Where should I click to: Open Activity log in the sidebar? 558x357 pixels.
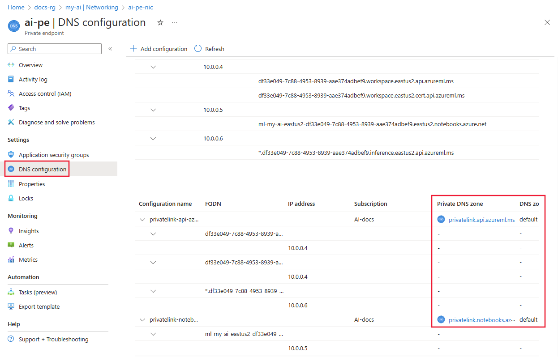tap(33, 79)
